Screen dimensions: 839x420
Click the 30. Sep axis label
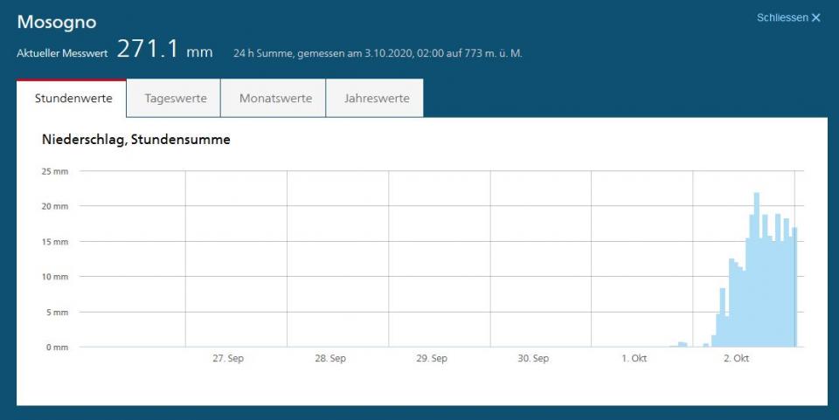[x=534, y=359]
